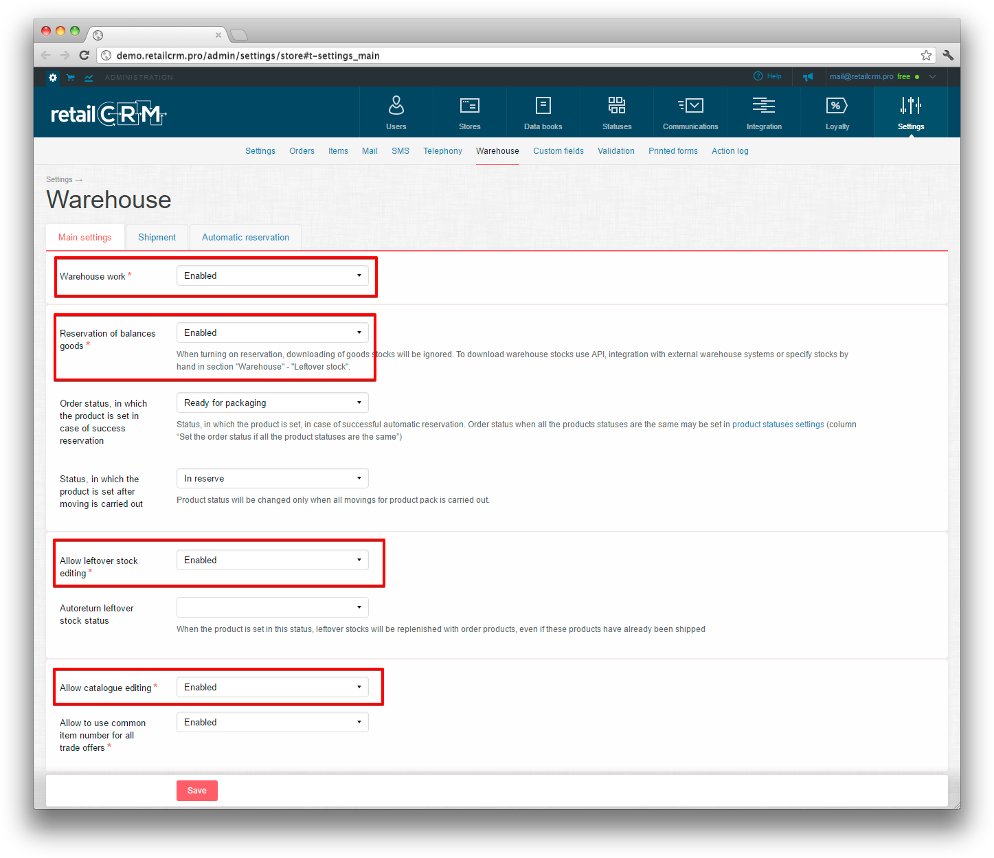Image resolution: width=994 pixels, height=858 pixels.
Task: Click the Help question mark icon
Action: [758, 76]
